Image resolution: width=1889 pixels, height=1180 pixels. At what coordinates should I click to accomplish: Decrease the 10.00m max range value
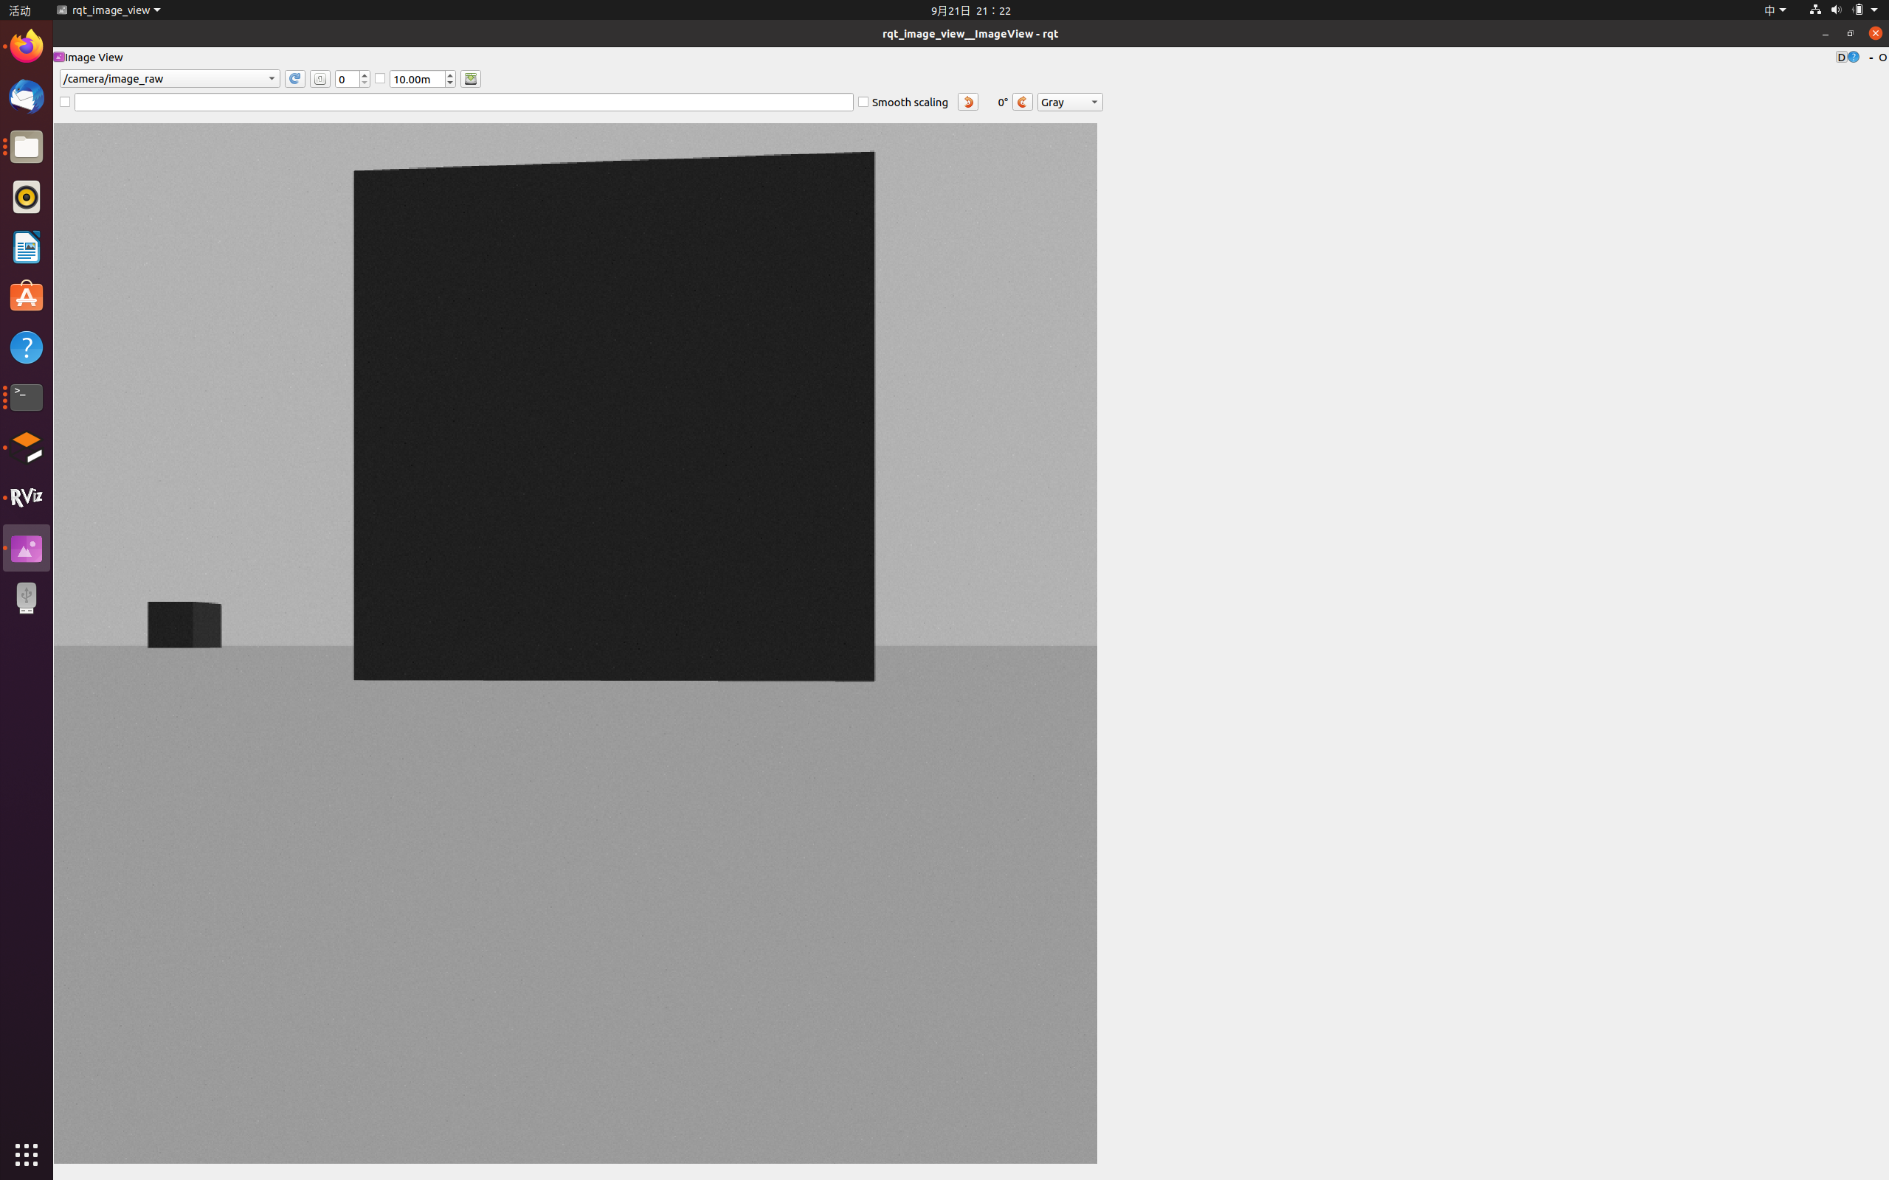click(x=450, y=83)
